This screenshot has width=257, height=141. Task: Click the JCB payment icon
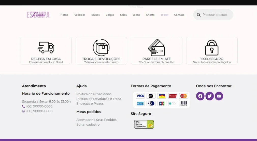(x=162, y=103)
